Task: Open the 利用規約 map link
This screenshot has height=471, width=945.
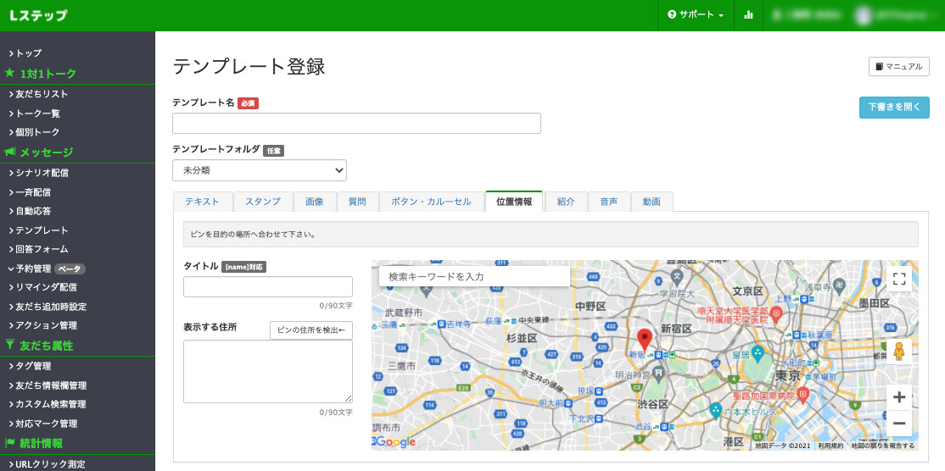Action: pos(830,446)
